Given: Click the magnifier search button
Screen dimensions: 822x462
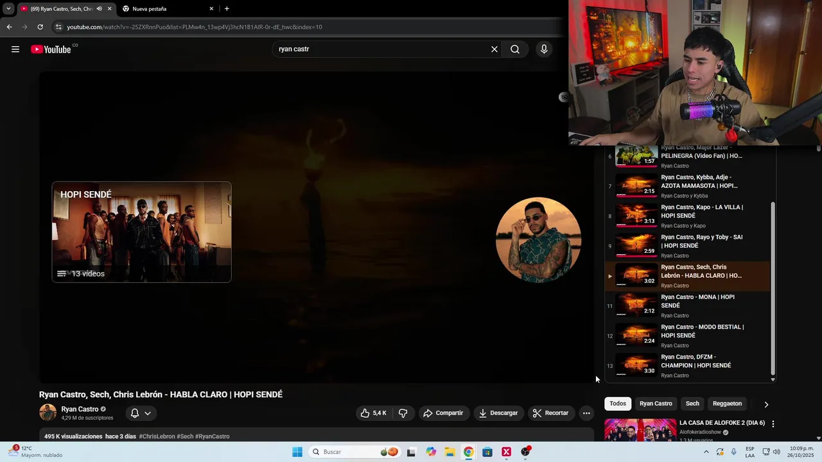Looking at the screenshot, I should tap(515, 49).
